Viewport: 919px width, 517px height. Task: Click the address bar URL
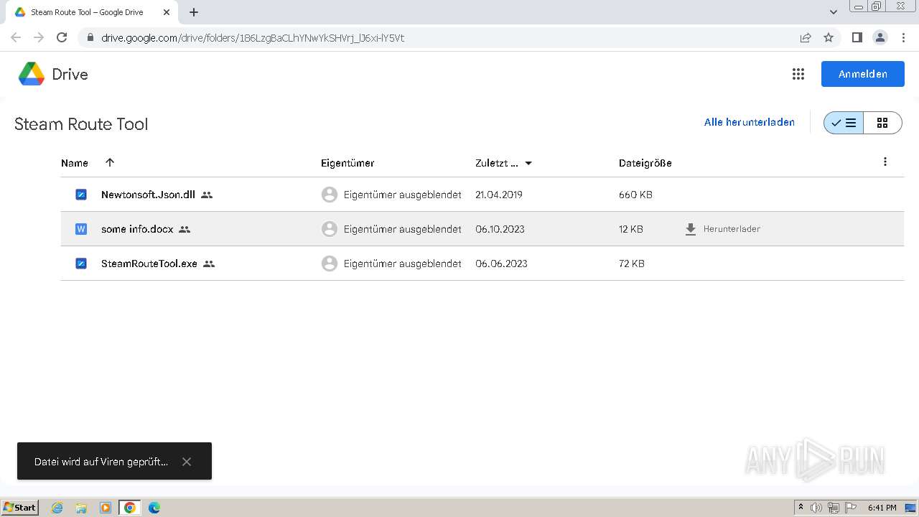point(253,38)
